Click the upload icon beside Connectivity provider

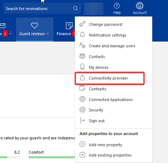pyautogui.click(x=82, y=77)
